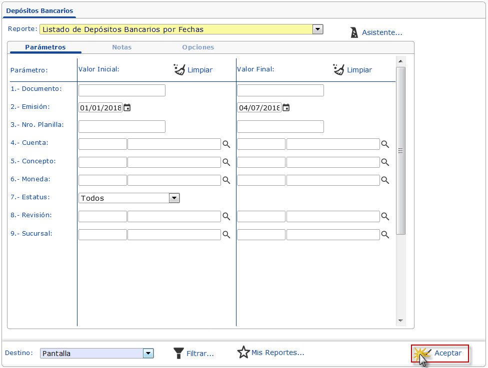
Task: Focus the initial Revisión code field
Action: pyautogui.click(x=102, y=216)
